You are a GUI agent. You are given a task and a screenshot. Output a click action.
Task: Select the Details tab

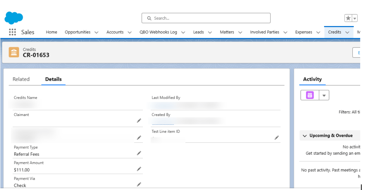(x=53, y=79)
